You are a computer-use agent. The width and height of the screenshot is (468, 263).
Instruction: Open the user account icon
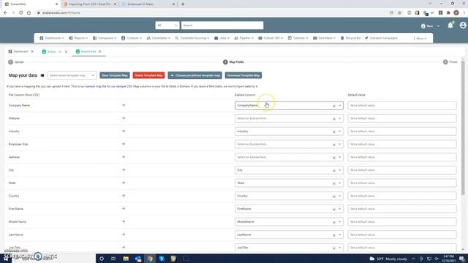click(x=463, y=26)
